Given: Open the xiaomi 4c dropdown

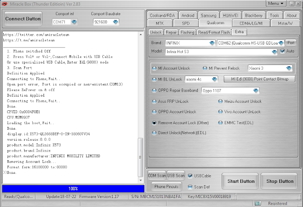Looking at the screenshot, I should tap(214, 79).
